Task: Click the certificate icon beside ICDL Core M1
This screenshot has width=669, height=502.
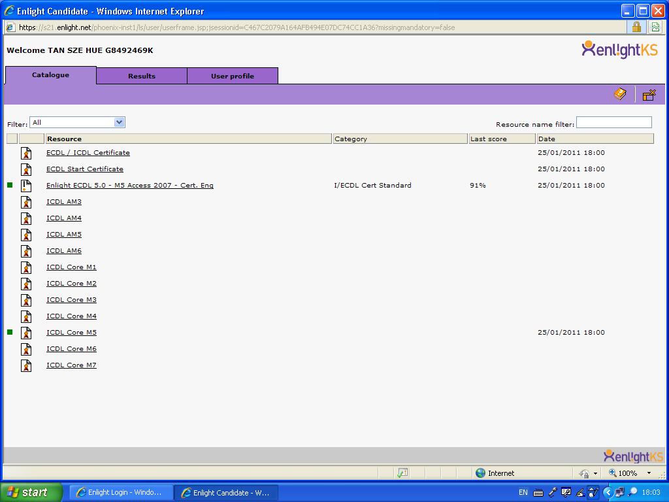Action: pyautogui.click(x=26, y=267)
